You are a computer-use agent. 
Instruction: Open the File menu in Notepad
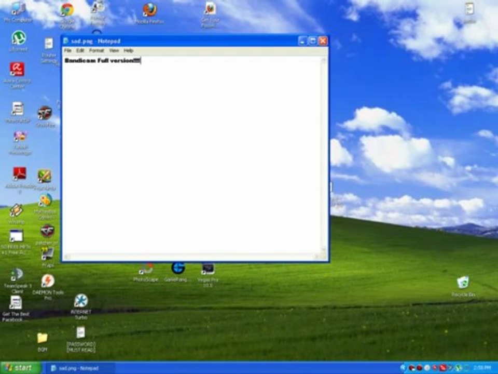(67, 50)
